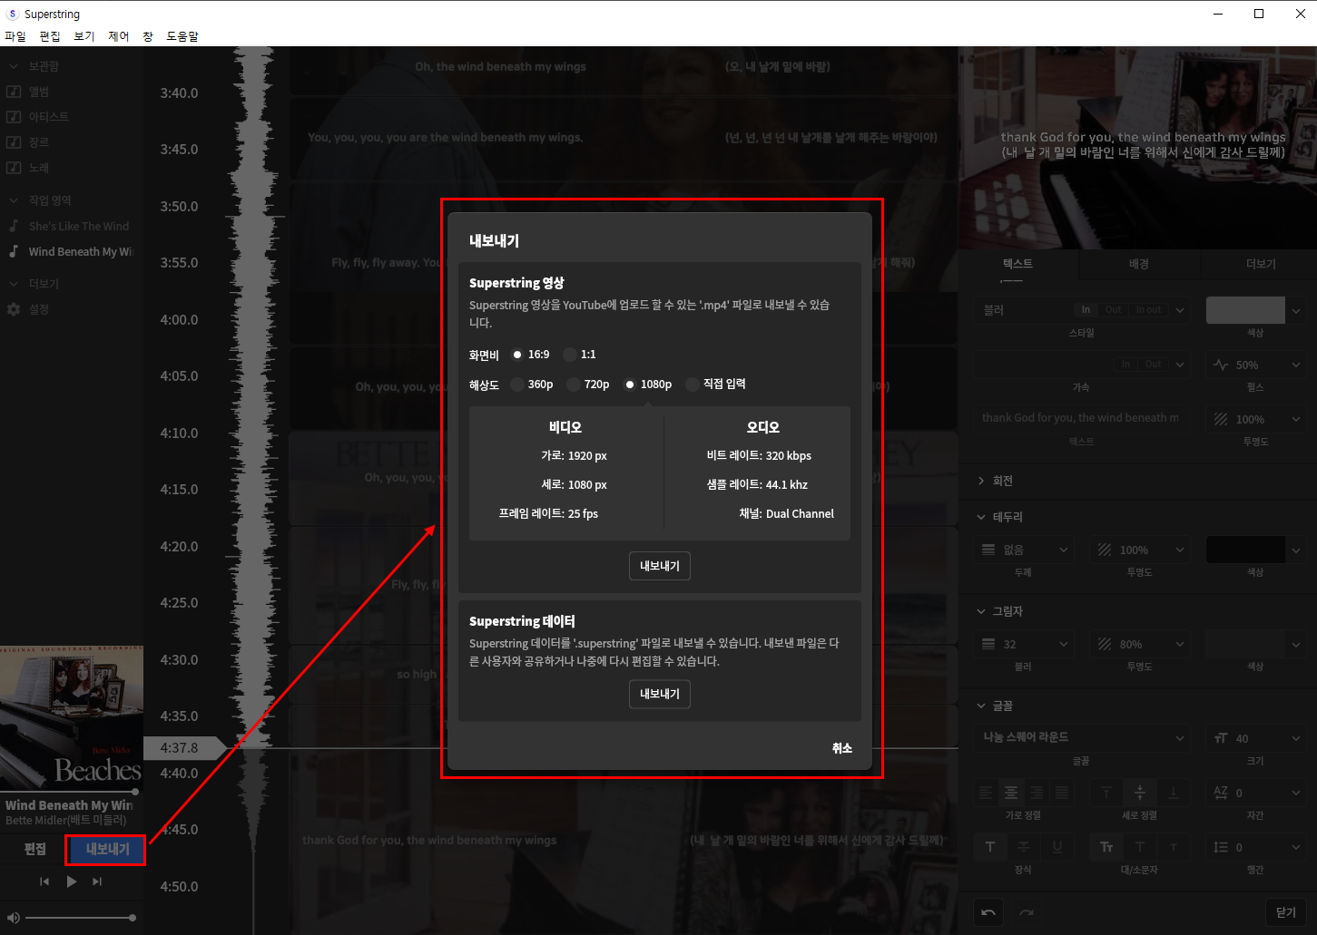Viewport: 1317px width, 935px height.
Task: Pick the text 색상 gray color swatch
Action: [x=1245, y=310]
